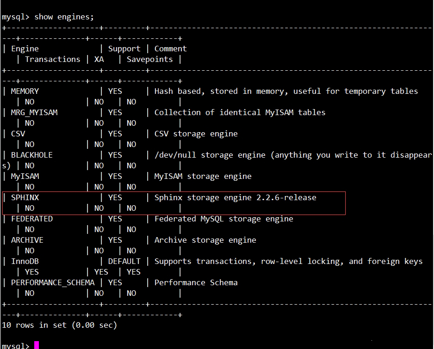Click the 'Savepoints' column header
434x349 pixels.
click(x=150, y=60)
